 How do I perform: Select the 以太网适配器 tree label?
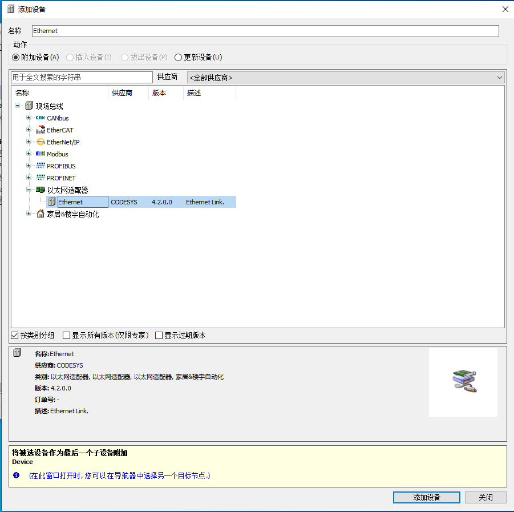click(x=67, y=190)
